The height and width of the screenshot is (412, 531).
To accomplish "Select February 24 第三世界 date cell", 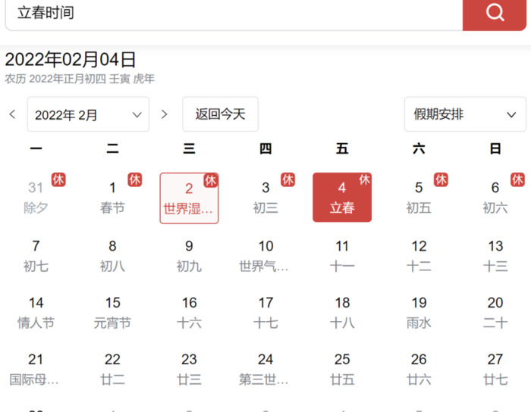I will [265, 369].
